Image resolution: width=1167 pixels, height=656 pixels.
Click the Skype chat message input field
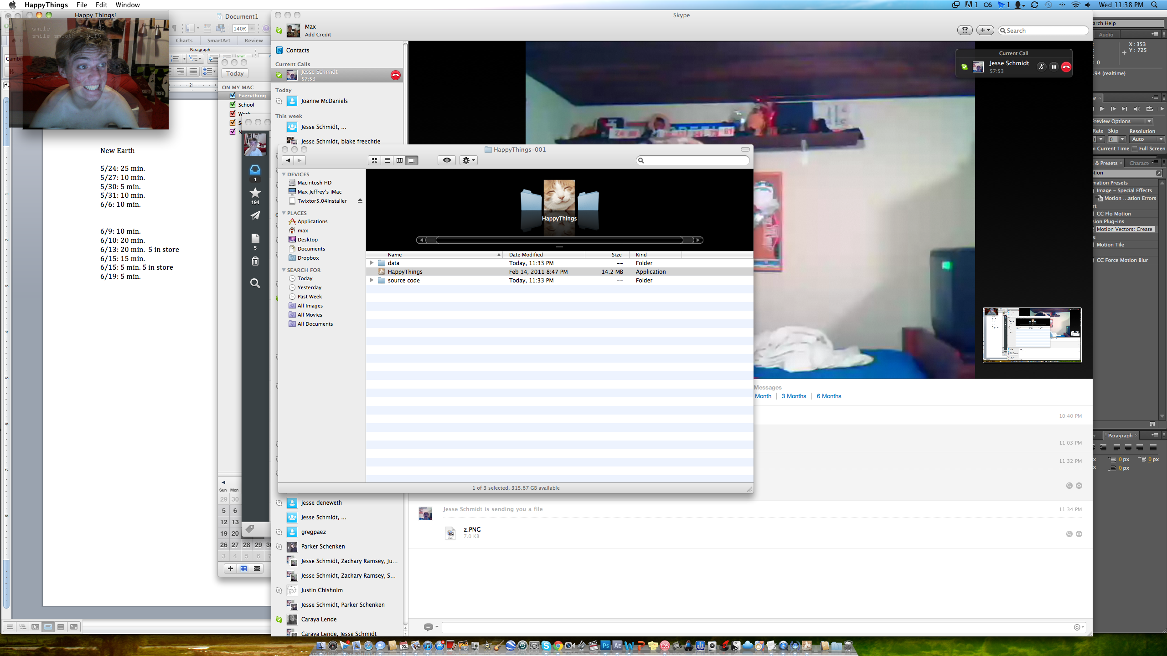click(x=757, y=627)
